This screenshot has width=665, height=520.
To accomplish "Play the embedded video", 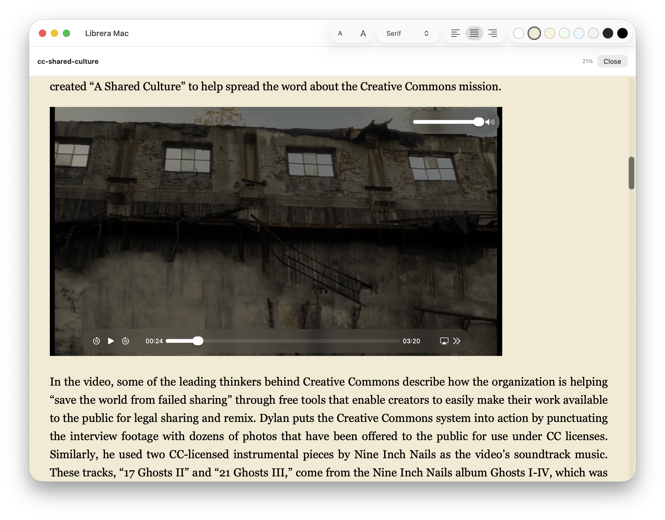I will 111,341.
